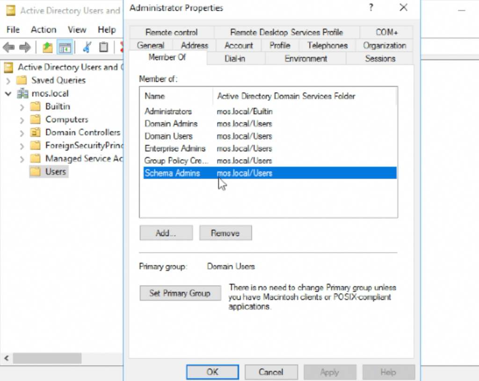
Task: Switch to the Telephones tab
Action: 327,45
